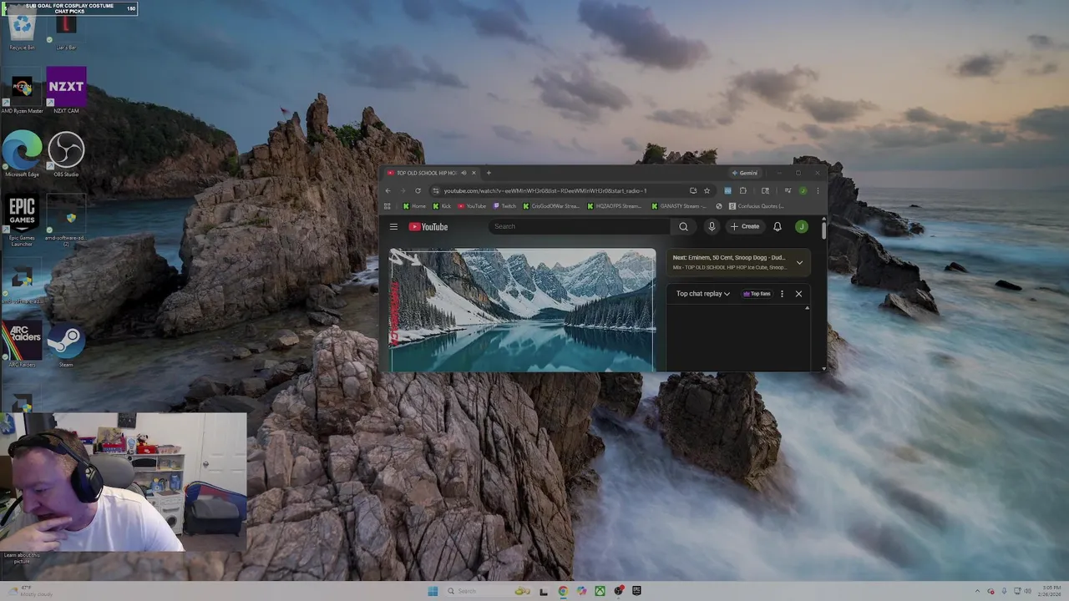The image size is (1069, 601).
Task: Open Epic Games from the taskbar
Action: [x=636, y=591]
